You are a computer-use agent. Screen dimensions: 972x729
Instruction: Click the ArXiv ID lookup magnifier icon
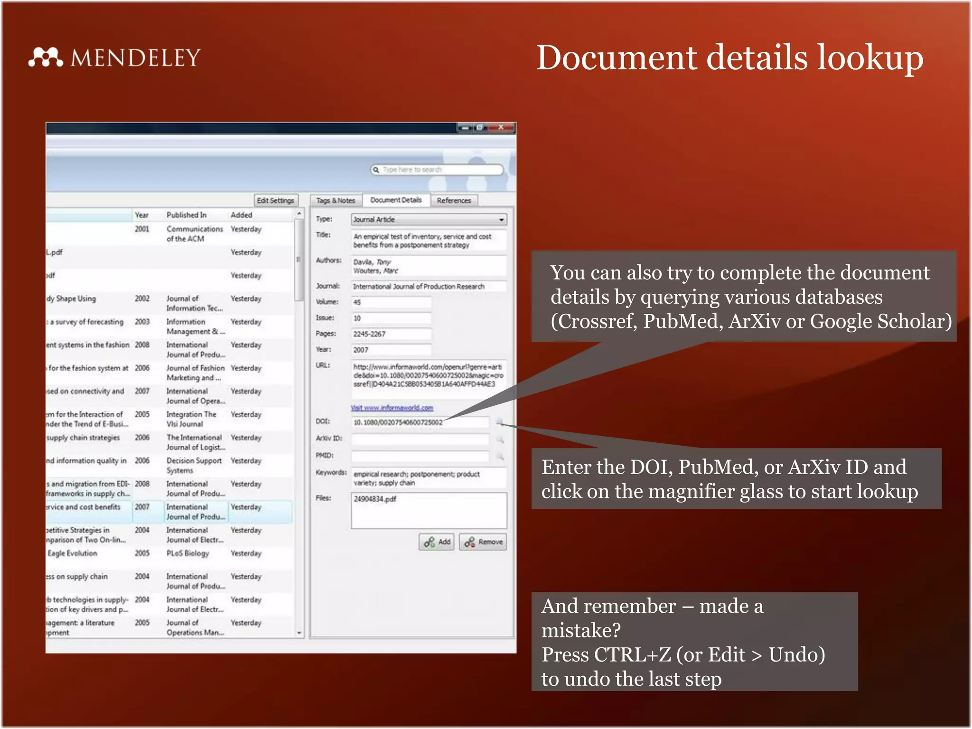point(500,439)
